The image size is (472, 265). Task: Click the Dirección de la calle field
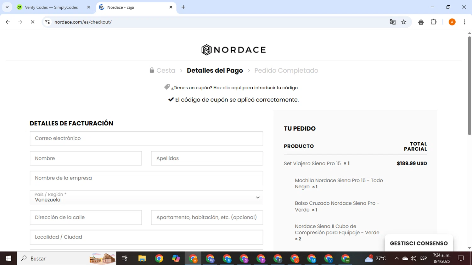86,218
